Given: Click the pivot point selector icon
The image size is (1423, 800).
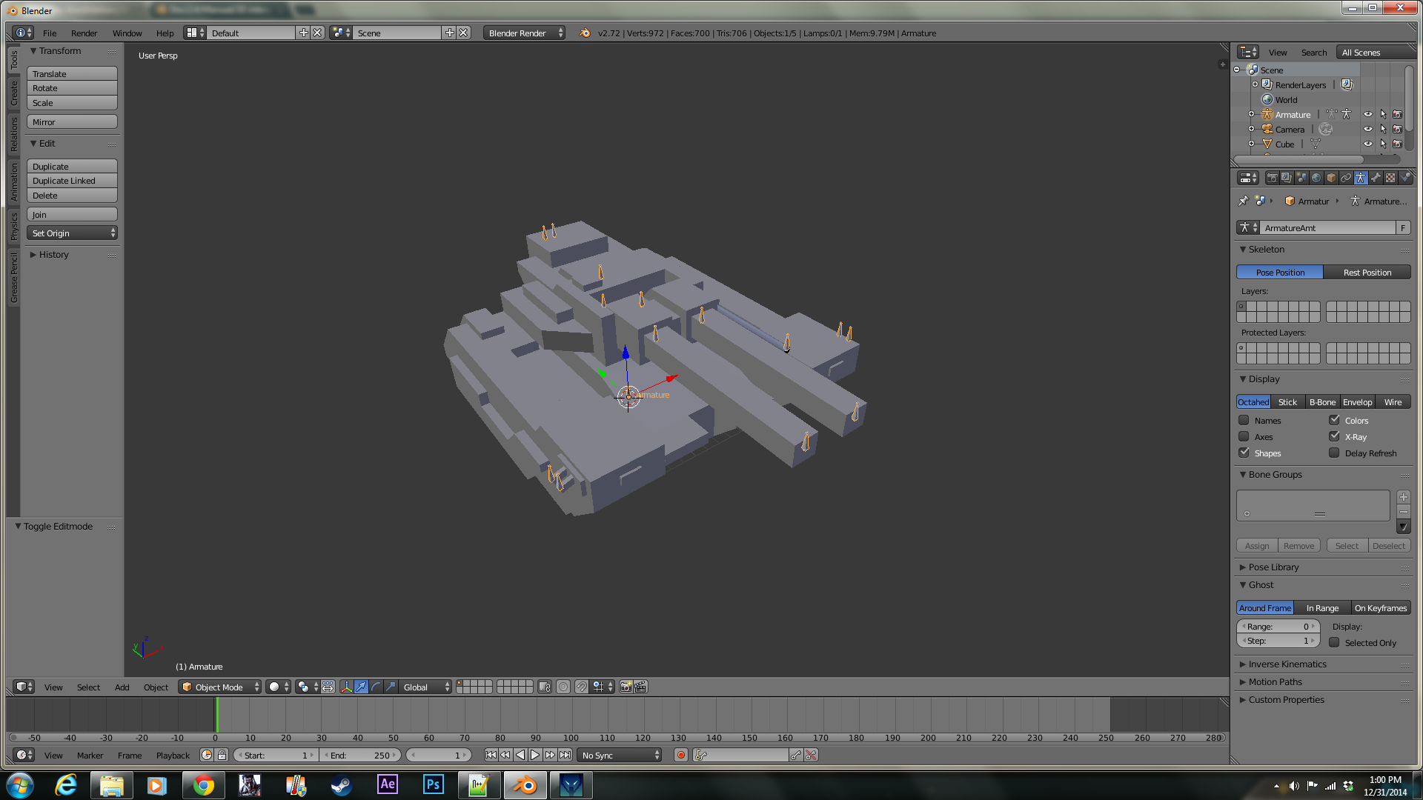Looking at the screenshot, I should pyautogui.click(x=307, y=687).
